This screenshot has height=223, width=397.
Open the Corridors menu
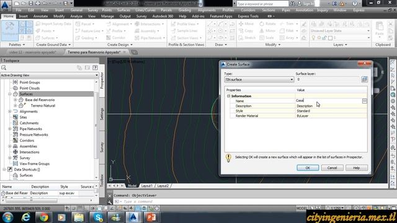pyautogui.click(x=248, y=10)
